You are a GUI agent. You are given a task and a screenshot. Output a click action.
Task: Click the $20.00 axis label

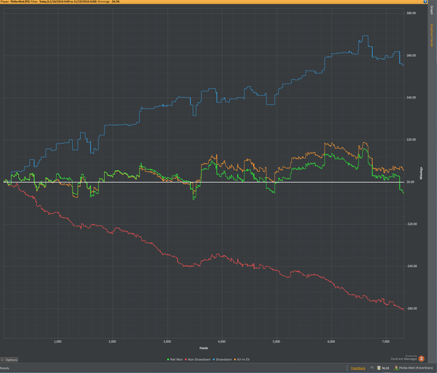coord(411,140)
